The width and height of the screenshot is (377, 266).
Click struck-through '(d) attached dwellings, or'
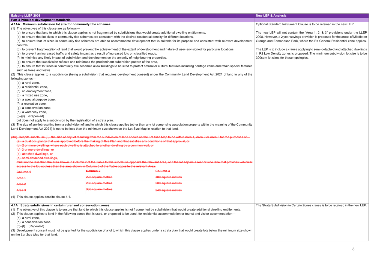35,154
